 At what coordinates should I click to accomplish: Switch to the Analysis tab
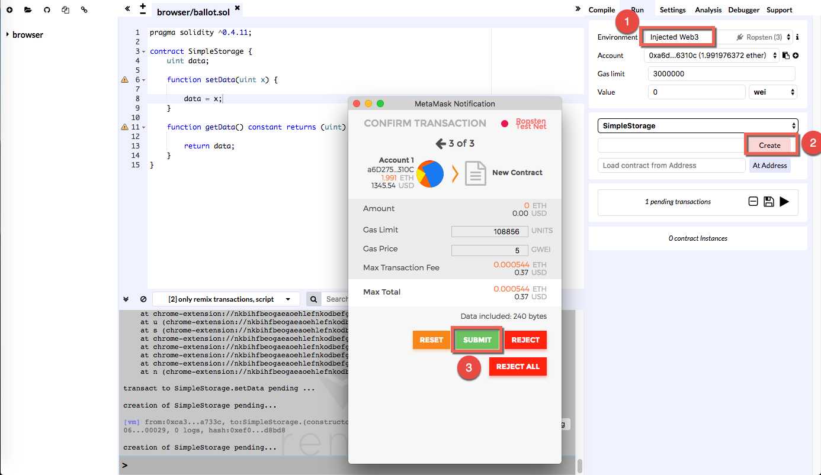[708, 10]
